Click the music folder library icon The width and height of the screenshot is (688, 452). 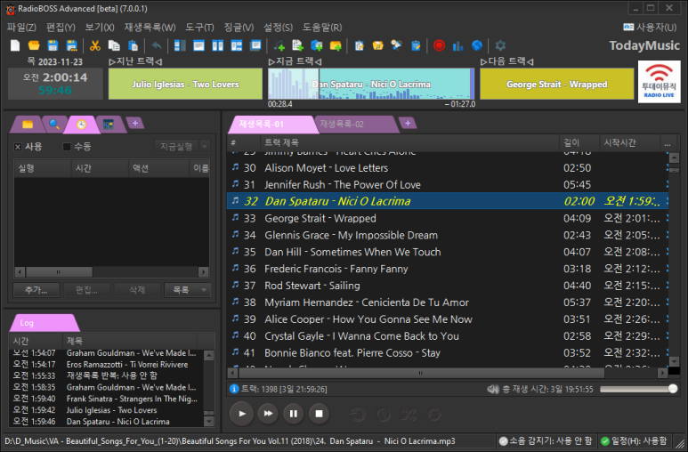point(377,45)
